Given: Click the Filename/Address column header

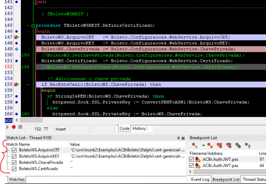Looking at the screenshot, I should [x=222, y=153].
